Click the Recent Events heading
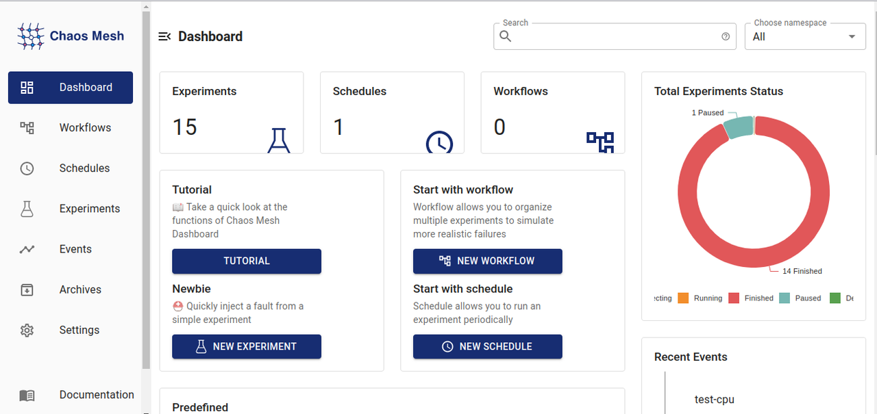Screen dimensions: 877x414 pyautogui.click(x=691, y=357)
